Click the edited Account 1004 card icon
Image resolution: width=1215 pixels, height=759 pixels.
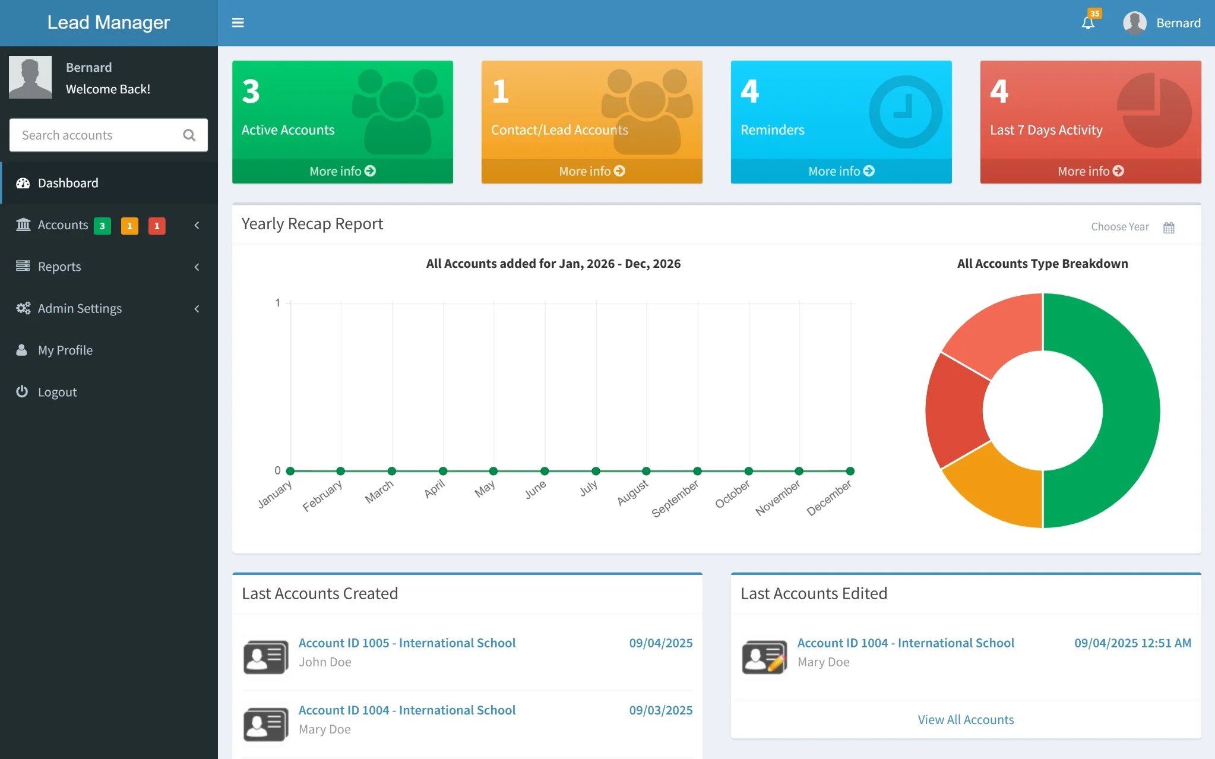(x=764, y=656)
